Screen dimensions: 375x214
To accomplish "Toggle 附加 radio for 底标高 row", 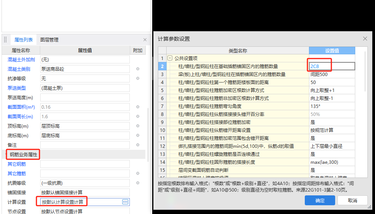I will point(138,135).
